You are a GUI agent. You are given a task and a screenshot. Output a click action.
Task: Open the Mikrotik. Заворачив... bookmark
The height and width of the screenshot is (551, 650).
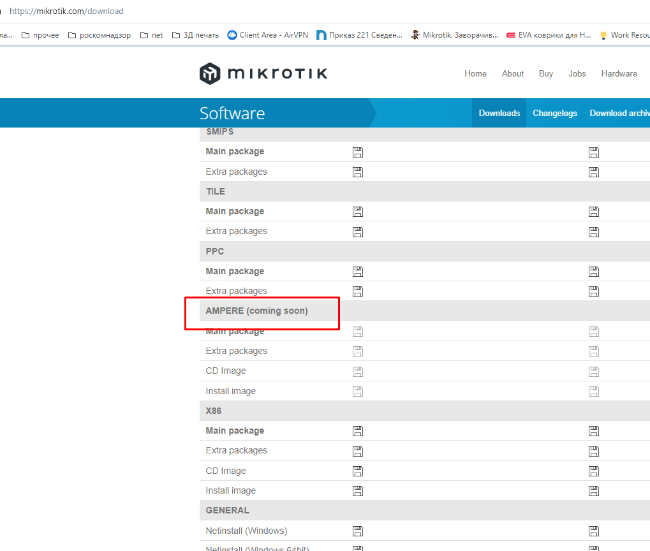click(455, 35)
